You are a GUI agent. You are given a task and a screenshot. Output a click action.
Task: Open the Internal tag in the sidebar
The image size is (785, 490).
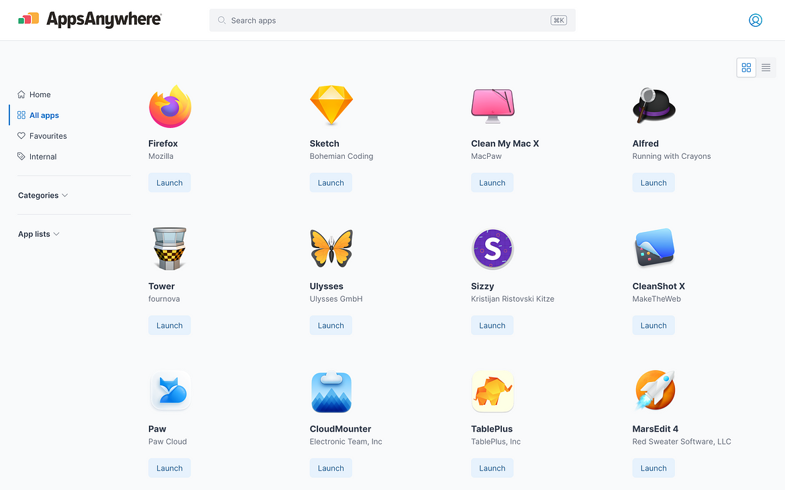pyautogui.click(x=37, y=156)
